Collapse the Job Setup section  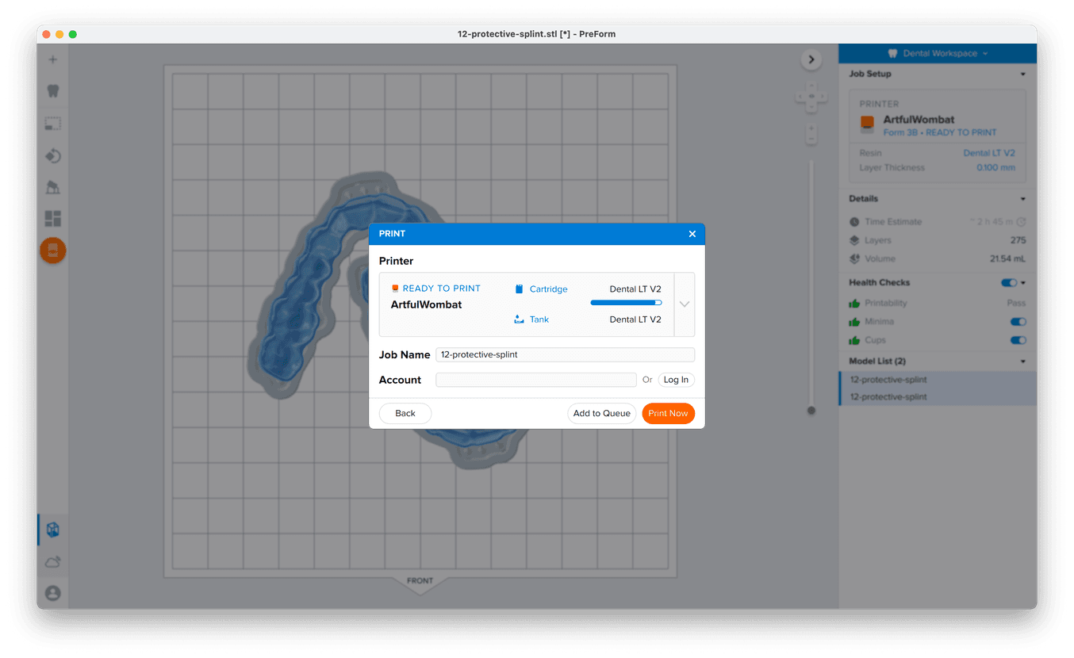coord(1022,75)
